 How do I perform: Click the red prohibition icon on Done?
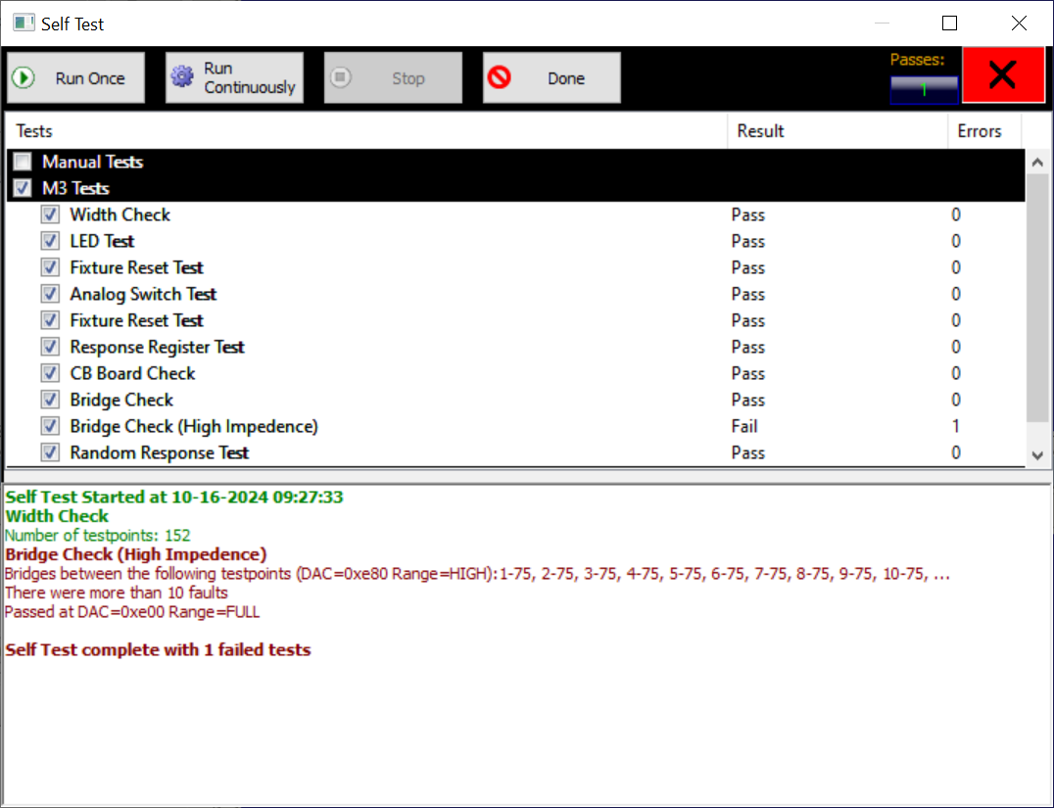point(500,78)
